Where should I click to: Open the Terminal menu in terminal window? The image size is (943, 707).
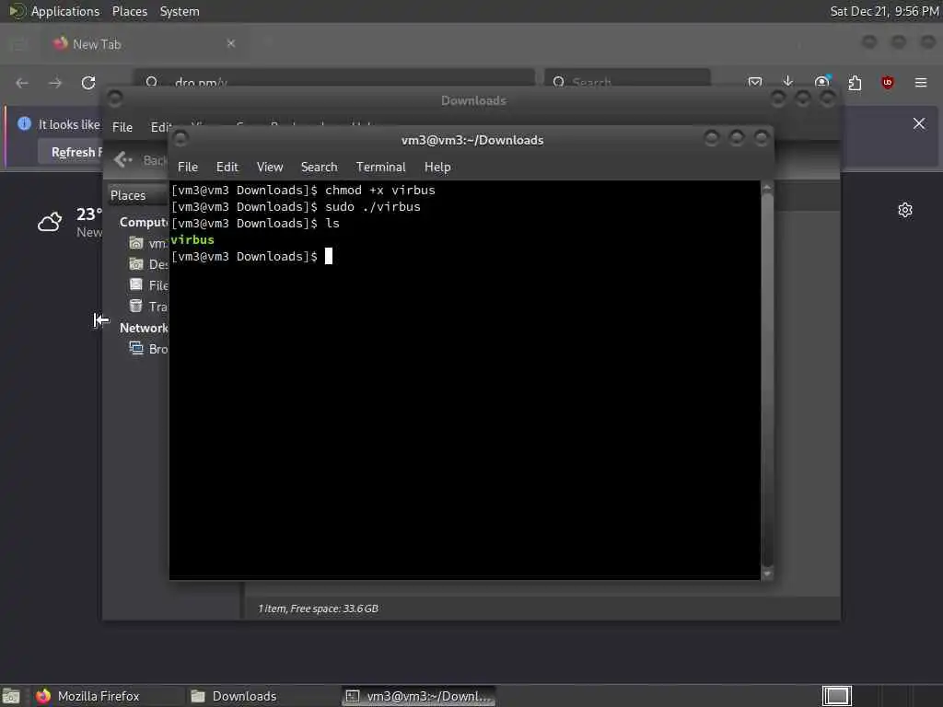[x=380, y=168]
